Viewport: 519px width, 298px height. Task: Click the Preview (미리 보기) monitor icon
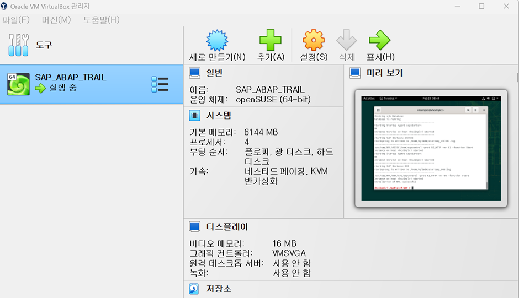coord(355,73)
